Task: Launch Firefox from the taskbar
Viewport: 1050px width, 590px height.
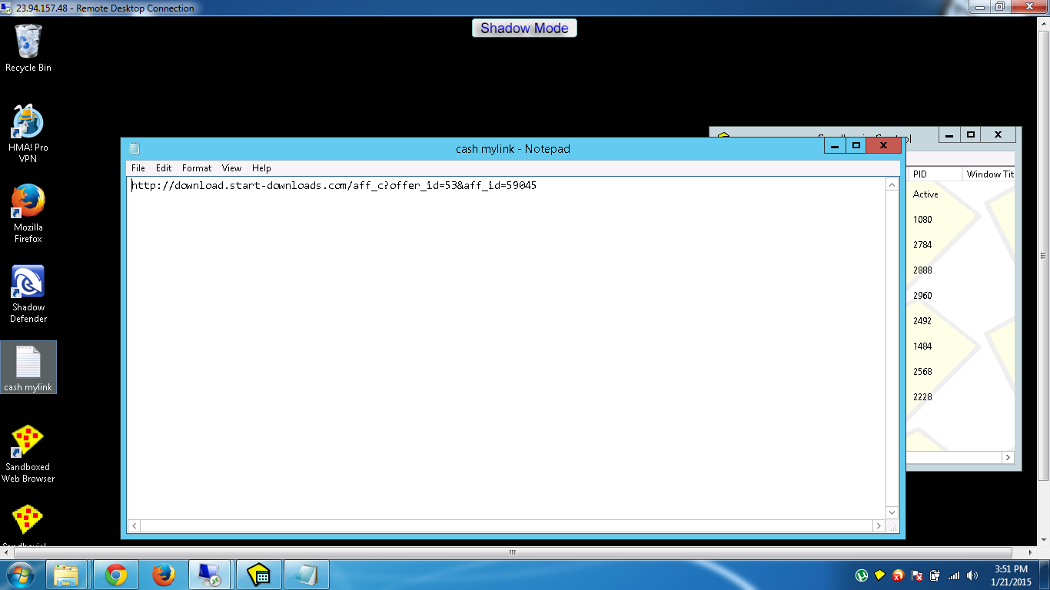Action: pyautogui.click(x=163, y=575)
